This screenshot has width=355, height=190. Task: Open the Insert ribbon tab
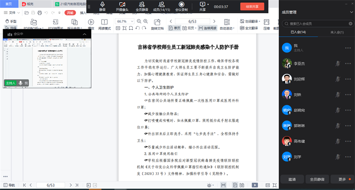(83, 13)
